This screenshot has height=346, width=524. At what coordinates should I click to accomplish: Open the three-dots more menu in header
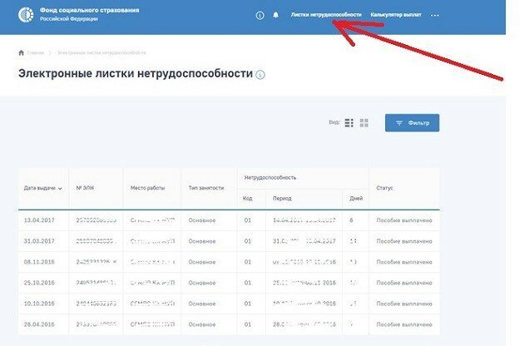click(x=434, y=15)
